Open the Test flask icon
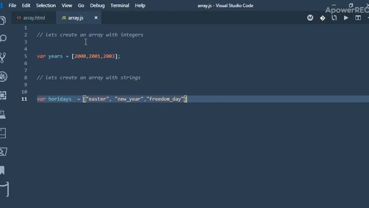Image resolution: width=369 pixels, height=208 pixels. (2, 114)
